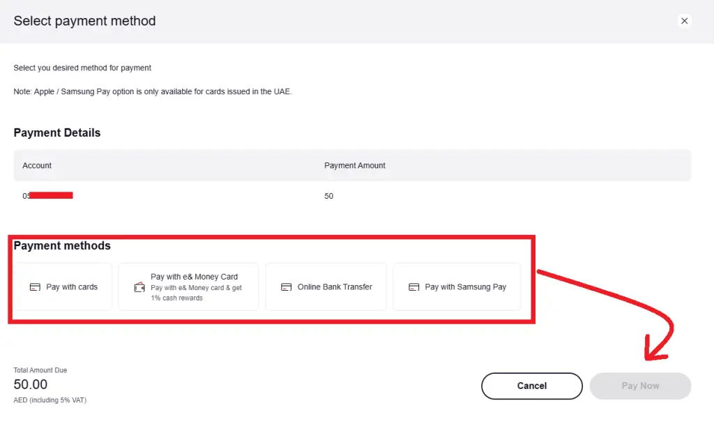
Task: Click the Cancel button
Action: [531, 386]
